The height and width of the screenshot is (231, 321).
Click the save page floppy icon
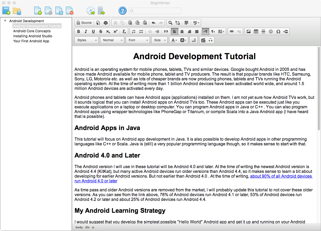[x=59, y=11]
